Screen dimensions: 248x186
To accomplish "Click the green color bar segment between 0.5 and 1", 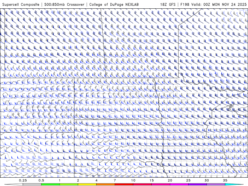I will click(51, 184).
